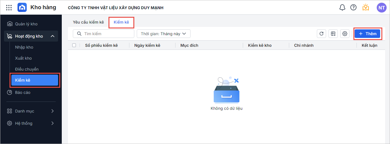Open the Thời gian: Tháng này dropdown
Screen dimensions: 390x144
coord(163,34)
